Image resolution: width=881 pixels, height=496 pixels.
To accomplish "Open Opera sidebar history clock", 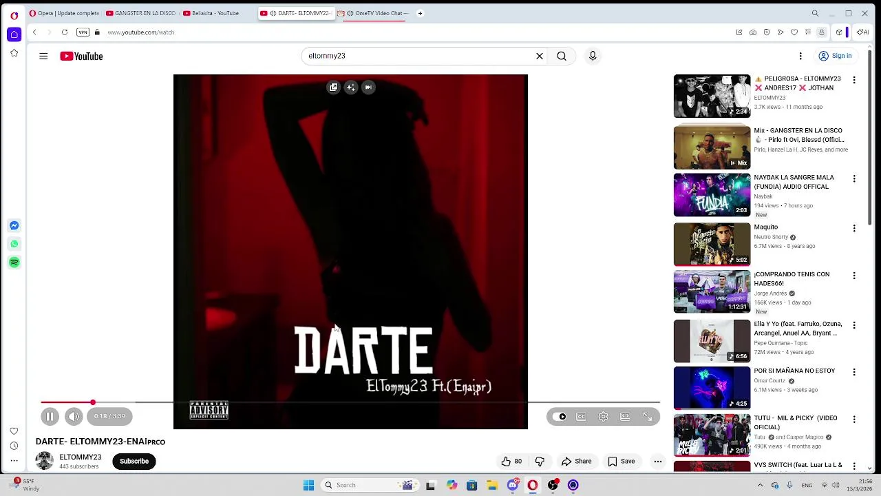I will tap(14, 446).
